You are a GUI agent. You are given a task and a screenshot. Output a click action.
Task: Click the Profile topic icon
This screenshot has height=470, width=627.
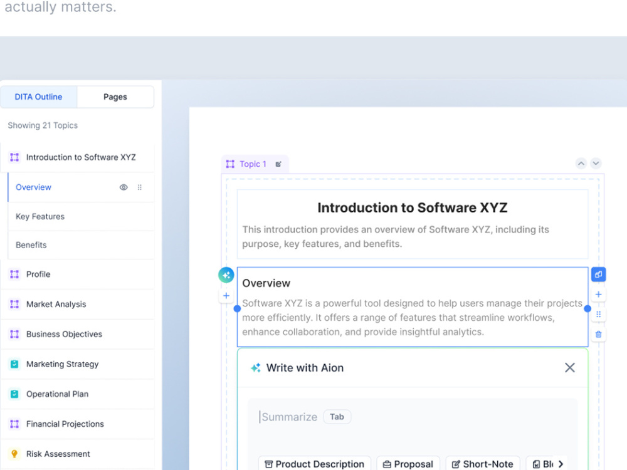15,274
